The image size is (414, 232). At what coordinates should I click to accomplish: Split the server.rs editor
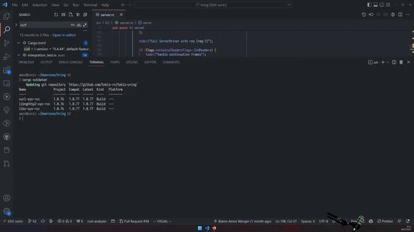tap(400, 15)
